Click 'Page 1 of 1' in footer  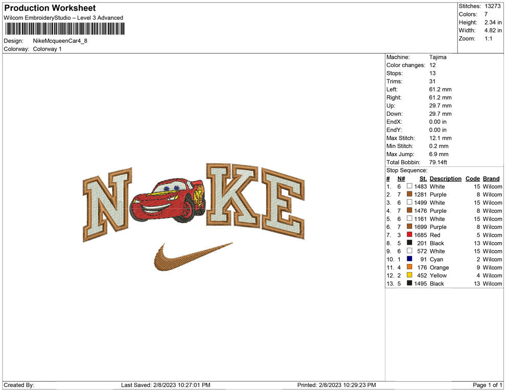(487, 385)
